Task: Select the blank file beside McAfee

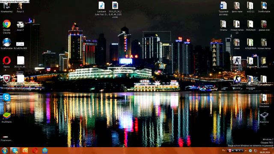Action: coord(21,79)
